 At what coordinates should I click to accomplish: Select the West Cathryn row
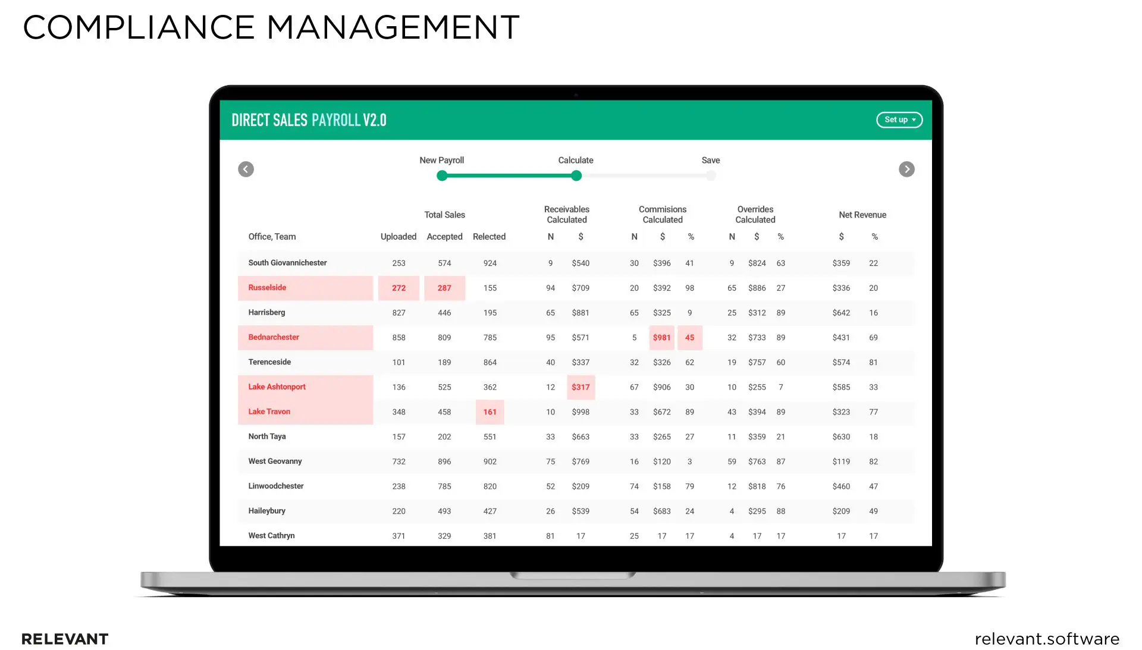click(271, 535)
